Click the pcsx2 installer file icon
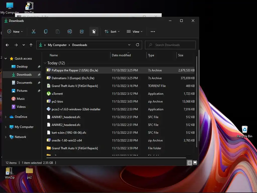Viewport: 257px width, 193px height. click(x=48, y=109)
